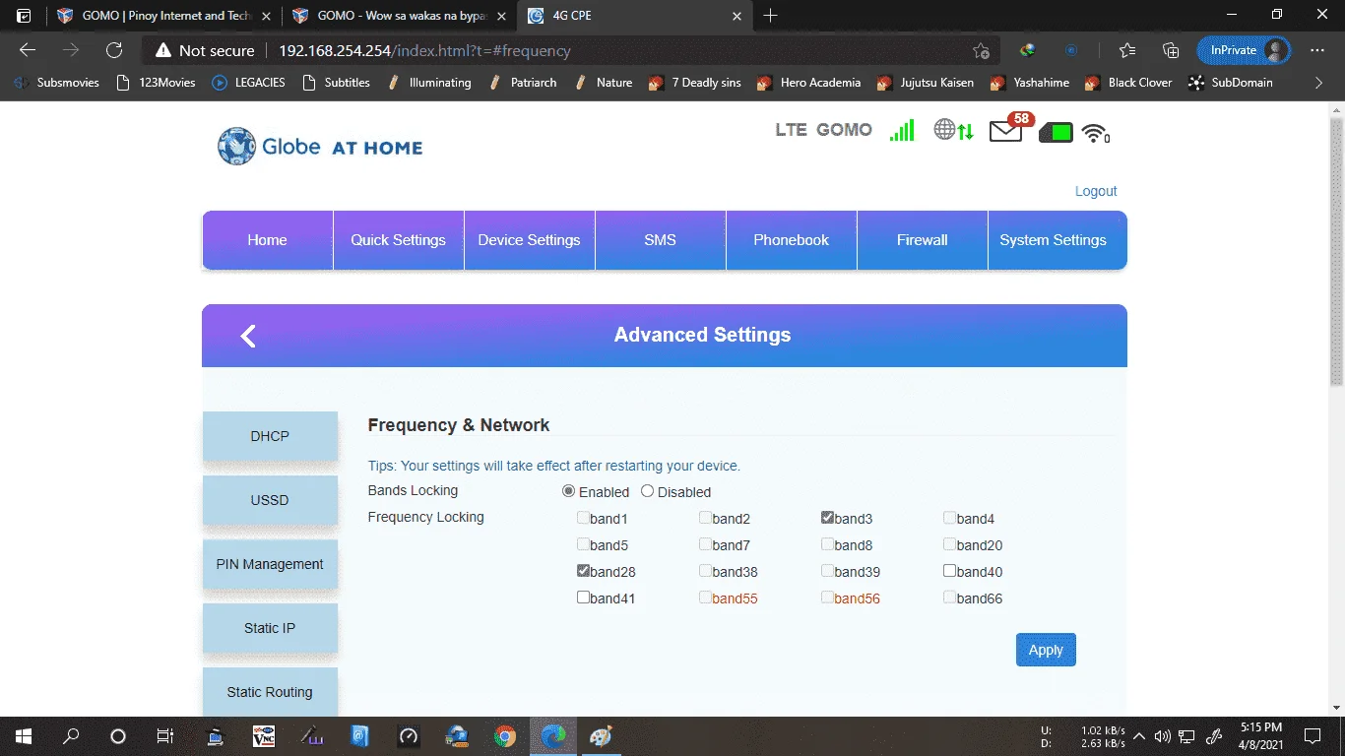Click the green battery status icon
The width and height of the screenshot is (1345, 756).
[x=1056, y=132]
